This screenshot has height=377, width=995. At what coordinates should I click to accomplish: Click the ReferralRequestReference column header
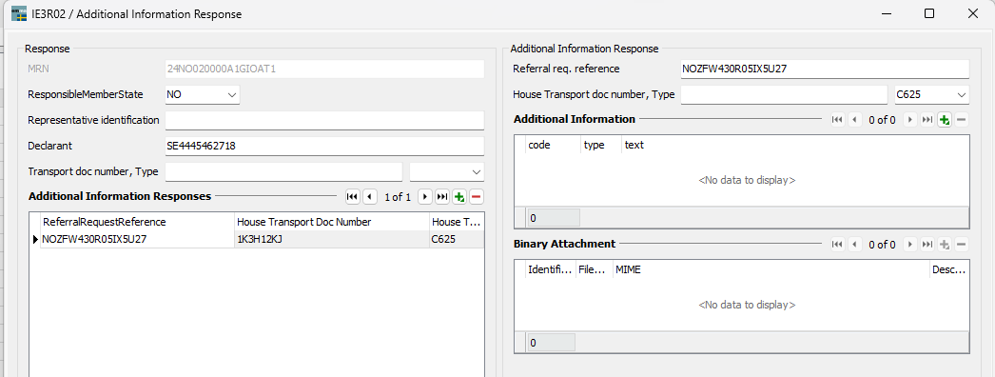pyautogui.click(x=137, y=222)
